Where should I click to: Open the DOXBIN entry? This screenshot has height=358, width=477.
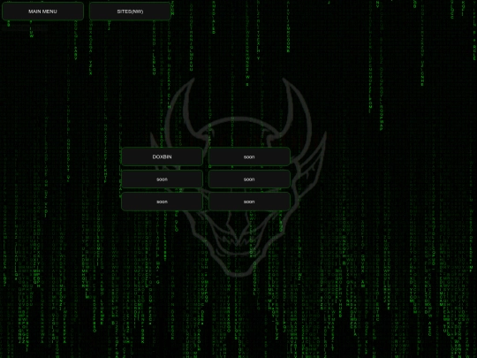(162, 156)
